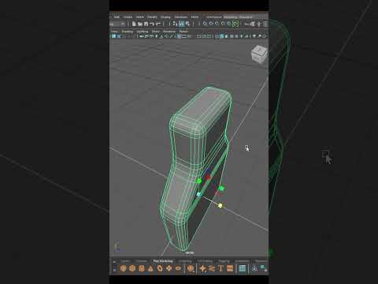The width and height of the screenshot is (378, 284).
Task: Open the viewport Renderer menu
Action: [x=169, y=32]
